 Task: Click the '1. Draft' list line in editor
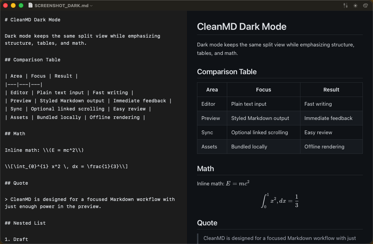pyautogui.click(x=17, y=239)
